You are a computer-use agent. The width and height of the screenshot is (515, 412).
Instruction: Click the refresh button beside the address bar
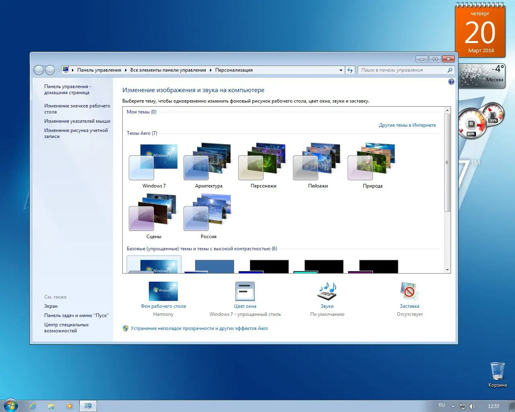(350, 70)
